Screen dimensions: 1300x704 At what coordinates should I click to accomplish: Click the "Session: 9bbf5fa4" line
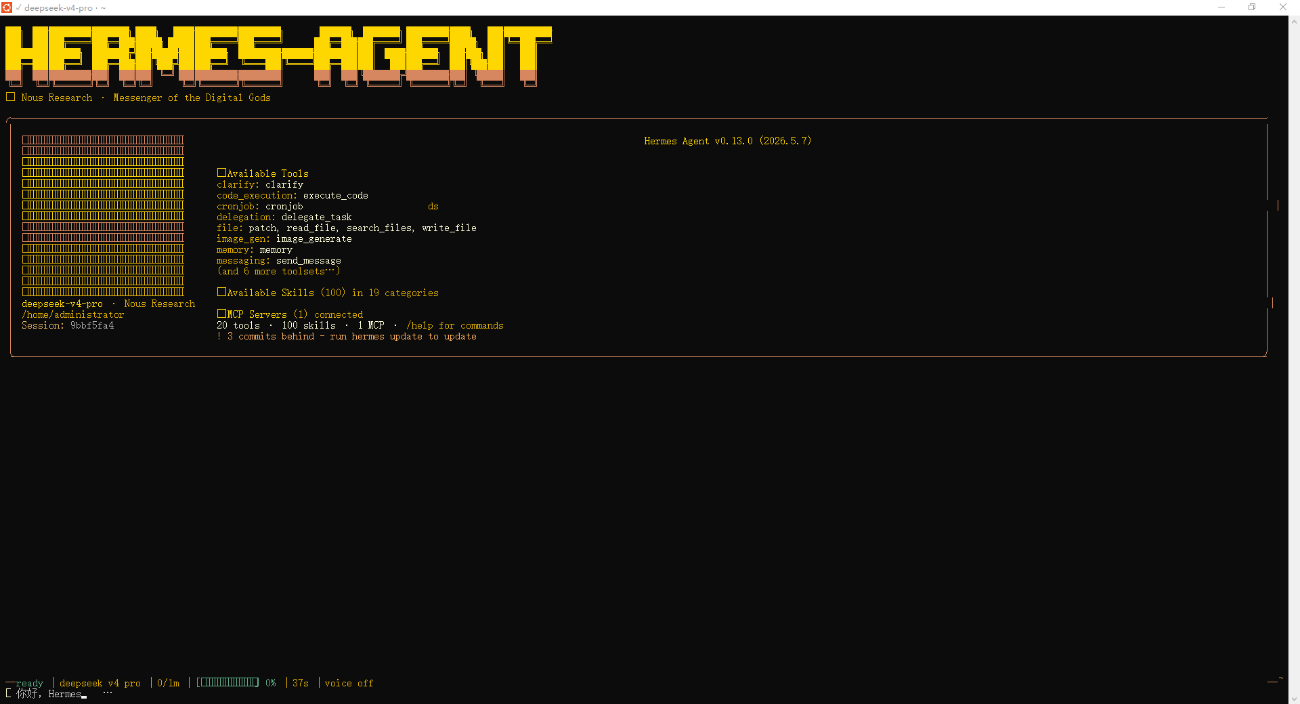68,325
